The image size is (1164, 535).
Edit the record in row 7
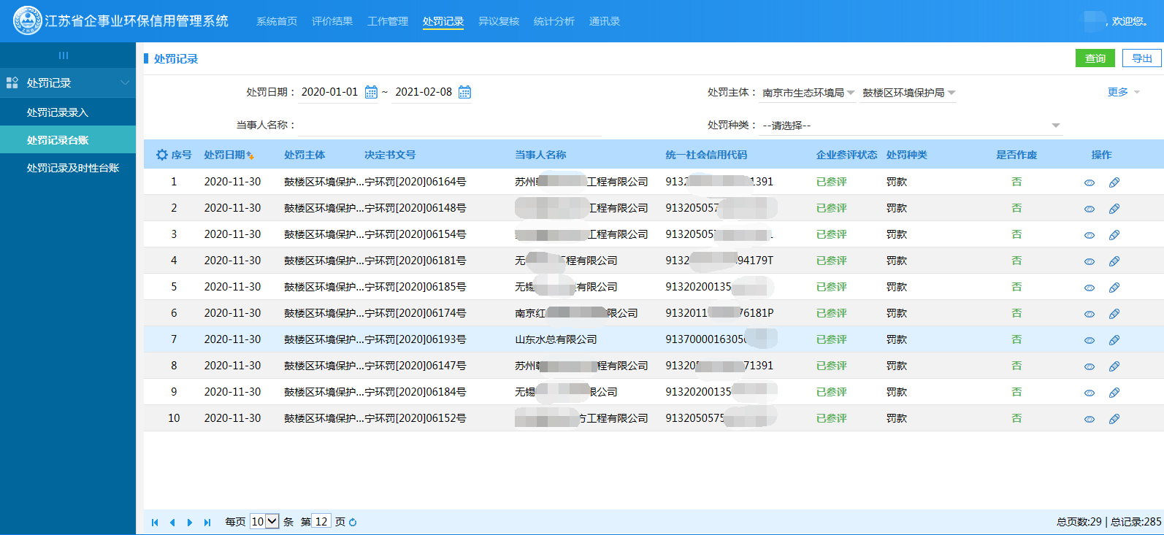(1114, 340)
